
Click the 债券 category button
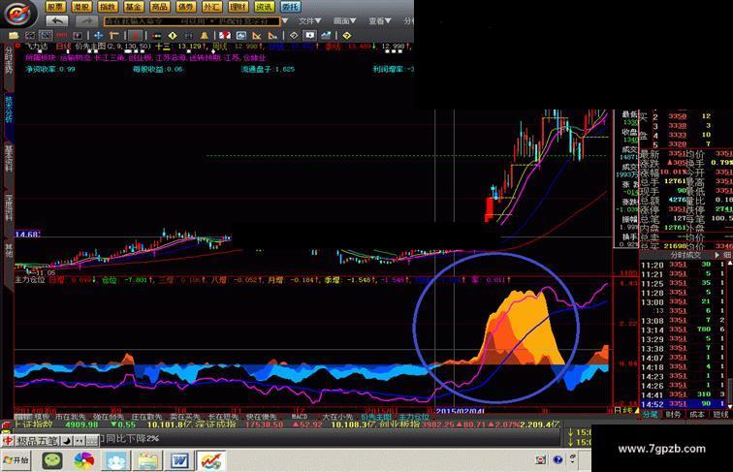(x=185, y=7)
